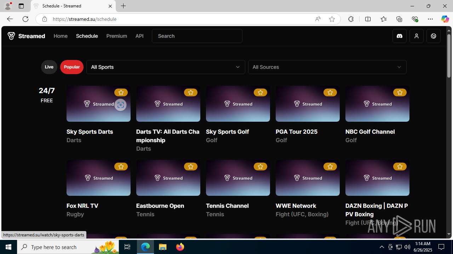Viewport: 453px width, 254px height.
Task: Refresh the page with reload icon
Action: coord(25,19)
